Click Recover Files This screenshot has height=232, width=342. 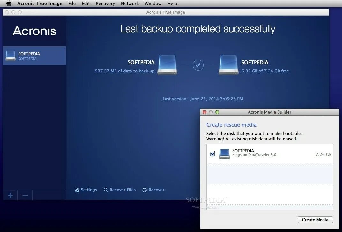click(x=120, y=190)
